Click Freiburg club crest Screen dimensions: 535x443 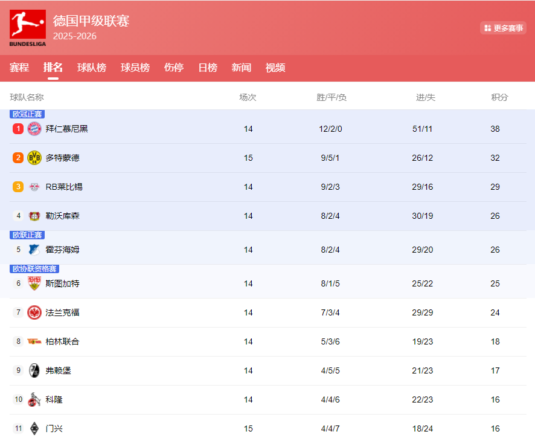[34, 370]
